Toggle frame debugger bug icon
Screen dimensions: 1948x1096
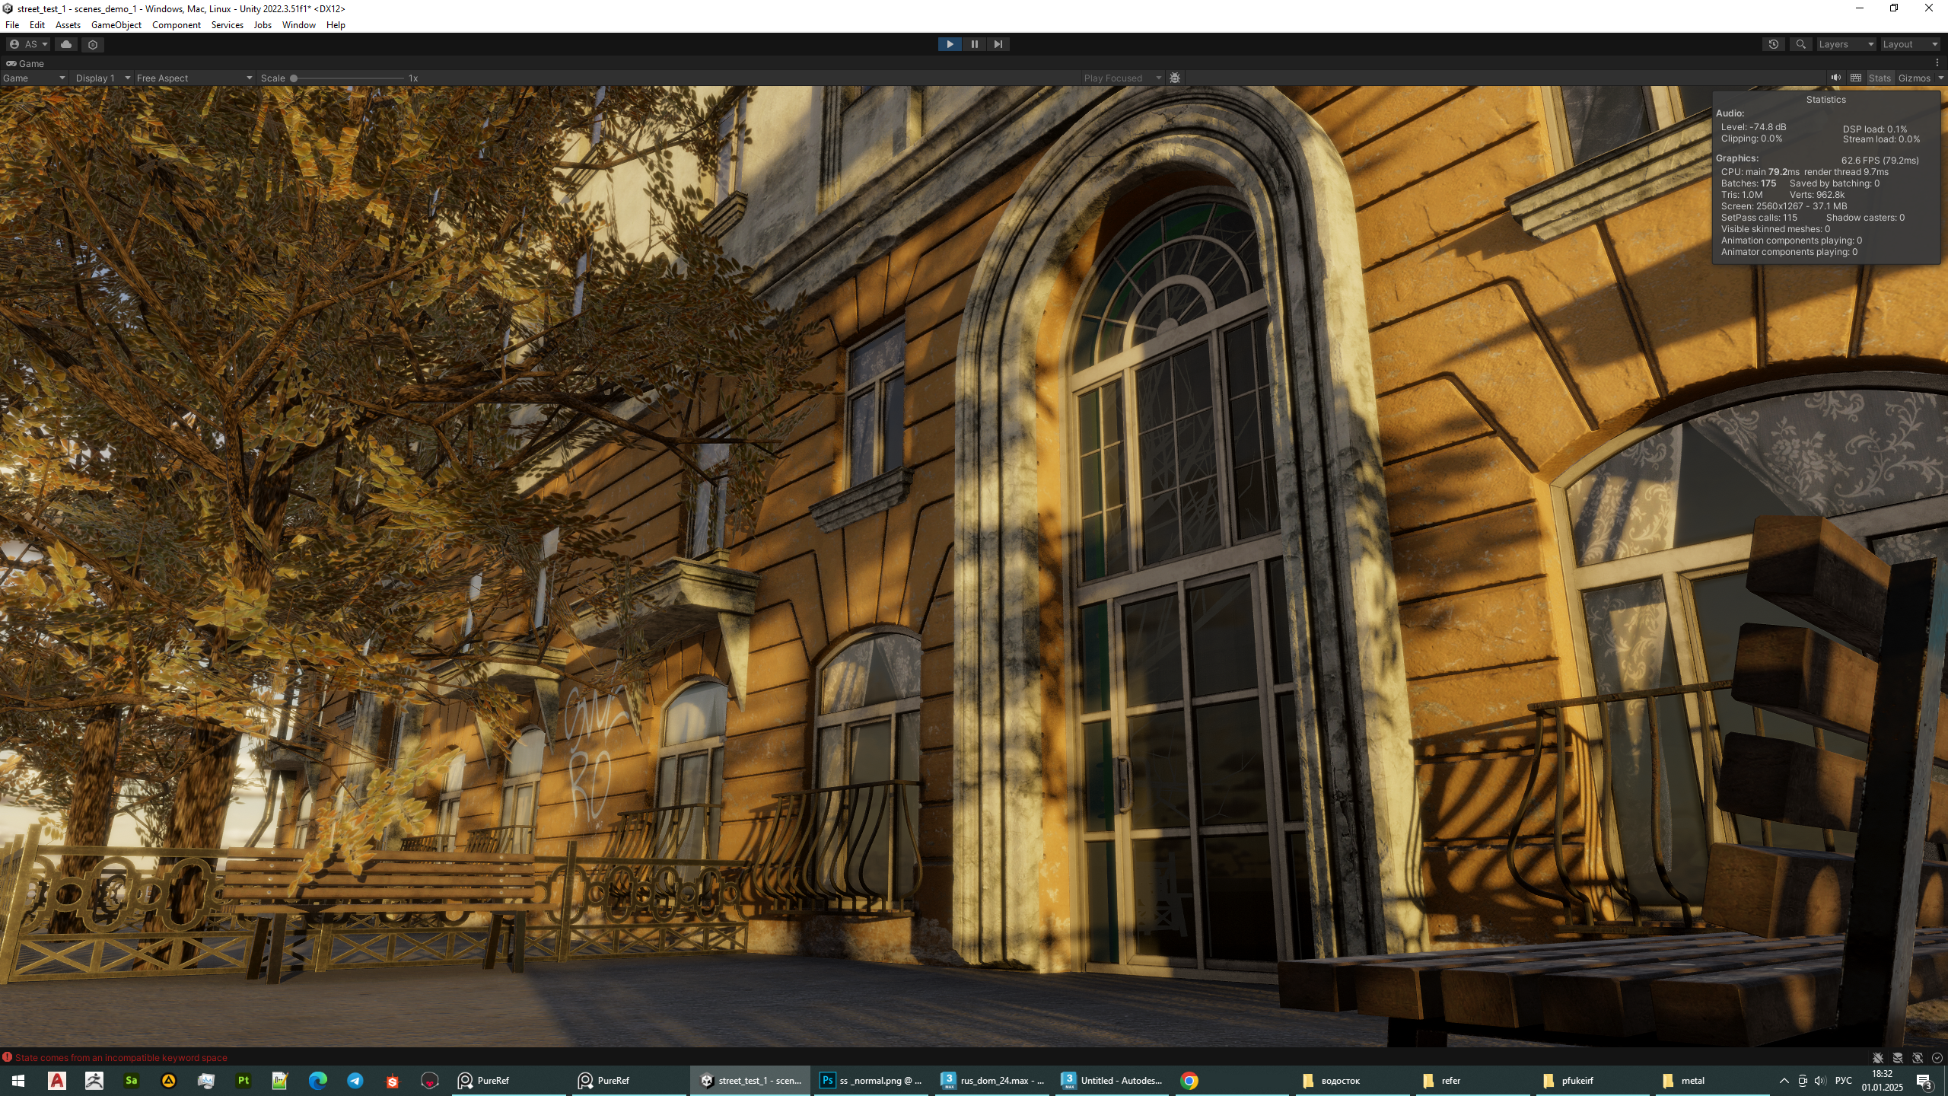click(1175, 78)
